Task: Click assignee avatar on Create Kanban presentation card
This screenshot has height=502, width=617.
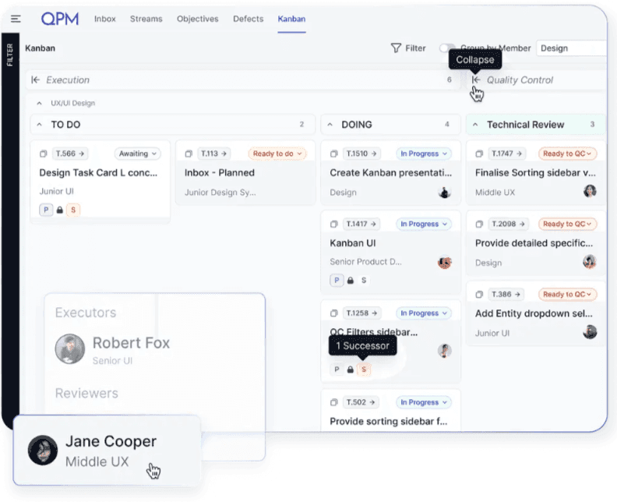Action: coord(444,193)
